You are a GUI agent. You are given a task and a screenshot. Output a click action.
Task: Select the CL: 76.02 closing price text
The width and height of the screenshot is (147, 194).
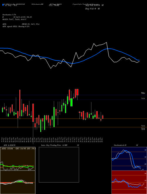(54, 5)
